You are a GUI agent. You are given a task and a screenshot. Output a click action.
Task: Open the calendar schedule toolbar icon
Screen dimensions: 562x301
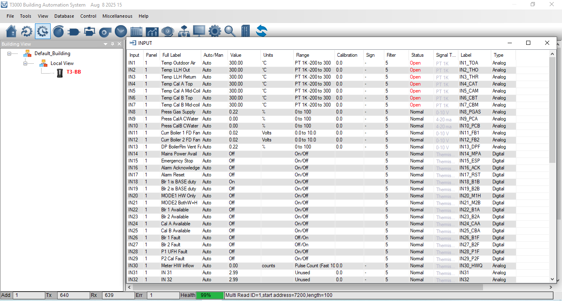coord(136,31)
